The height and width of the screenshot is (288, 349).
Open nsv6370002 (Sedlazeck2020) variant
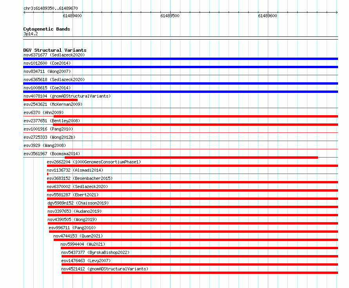coord(77,187)
